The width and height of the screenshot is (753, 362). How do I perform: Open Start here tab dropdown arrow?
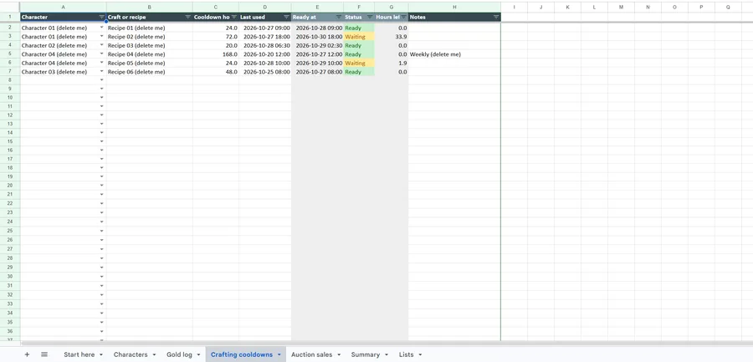[x=101, y=354]
